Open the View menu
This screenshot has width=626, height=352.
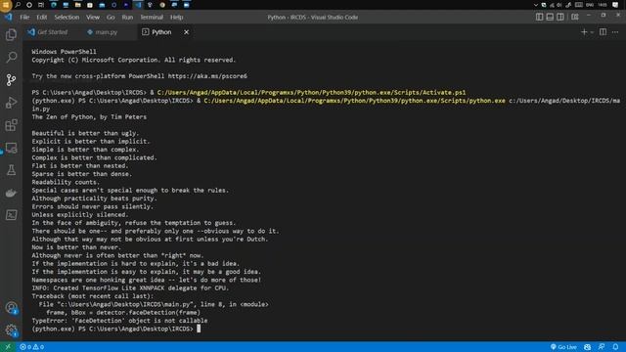(x=93, y=18)
